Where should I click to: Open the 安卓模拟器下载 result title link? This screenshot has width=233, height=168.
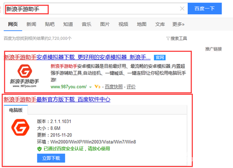(x=77, y=57)
